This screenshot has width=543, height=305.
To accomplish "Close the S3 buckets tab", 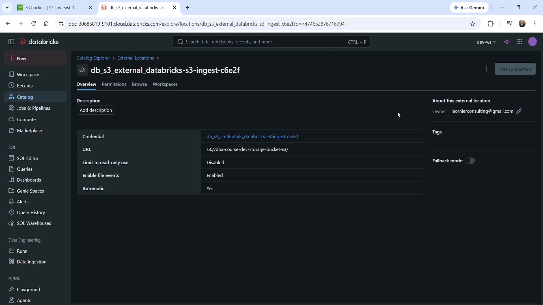I will pyautogui.click(x=90, y=8).
